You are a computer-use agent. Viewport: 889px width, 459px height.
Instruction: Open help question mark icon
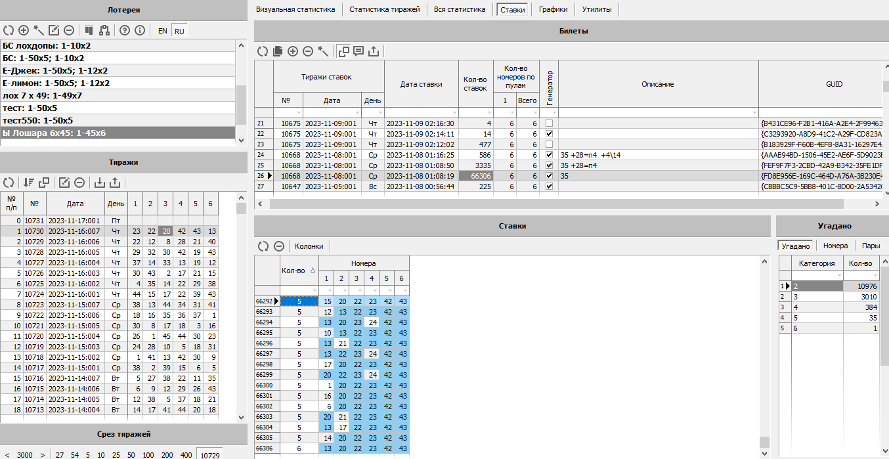(125, 30)
